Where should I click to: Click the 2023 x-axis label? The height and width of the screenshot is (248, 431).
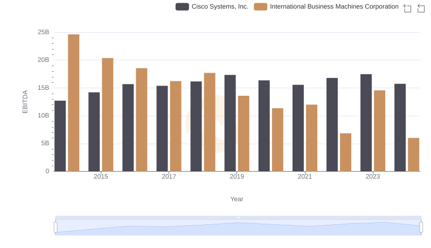[373, 176]
